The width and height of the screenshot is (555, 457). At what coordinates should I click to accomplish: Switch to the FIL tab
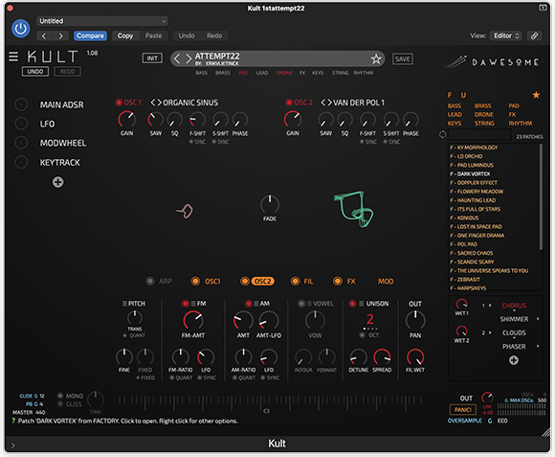click(308, 281)
